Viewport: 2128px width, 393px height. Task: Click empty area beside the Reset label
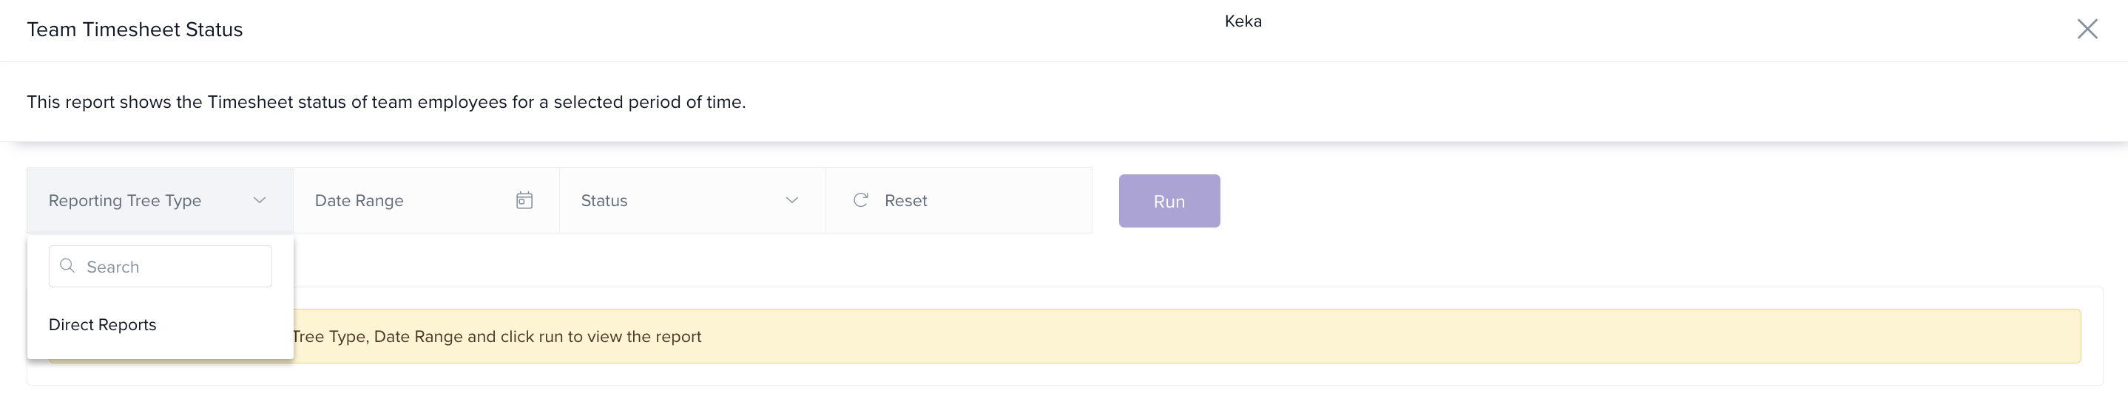(1016, 201)
